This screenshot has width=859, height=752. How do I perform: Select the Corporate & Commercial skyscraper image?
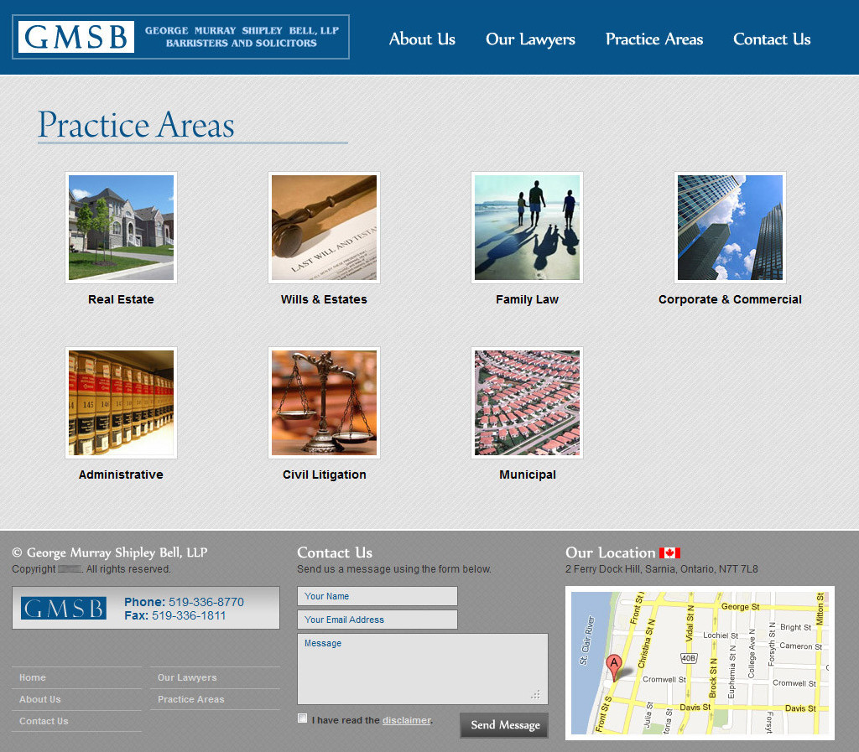tap(730, 227)
